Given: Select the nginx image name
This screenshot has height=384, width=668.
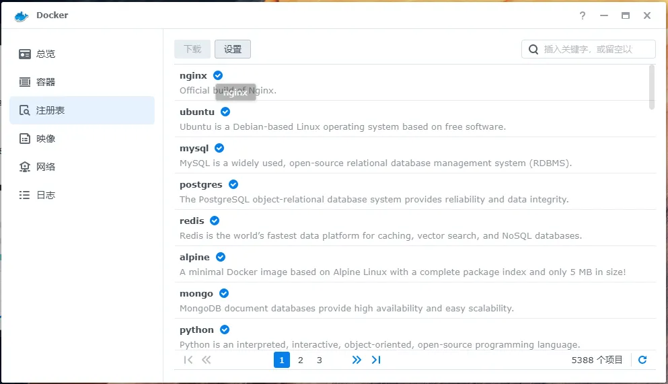Looking at the screenshot, I should [194, 76].
